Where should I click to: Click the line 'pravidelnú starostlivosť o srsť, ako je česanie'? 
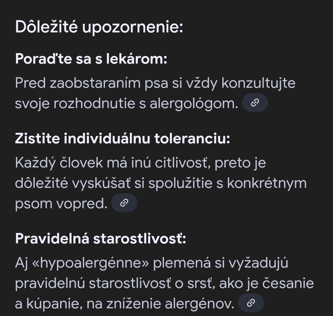(x=164, y=284)
